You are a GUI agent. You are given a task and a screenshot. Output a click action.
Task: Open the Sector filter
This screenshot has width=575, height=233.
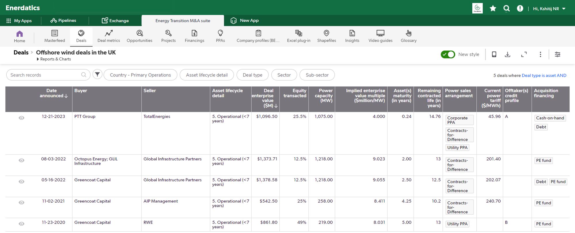coord(284,75)
